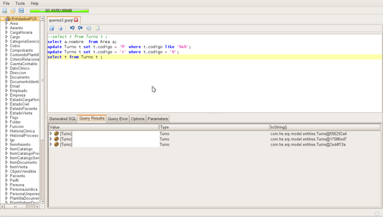Click the toString() column header
Screen dimensions: 383x217
325,127
